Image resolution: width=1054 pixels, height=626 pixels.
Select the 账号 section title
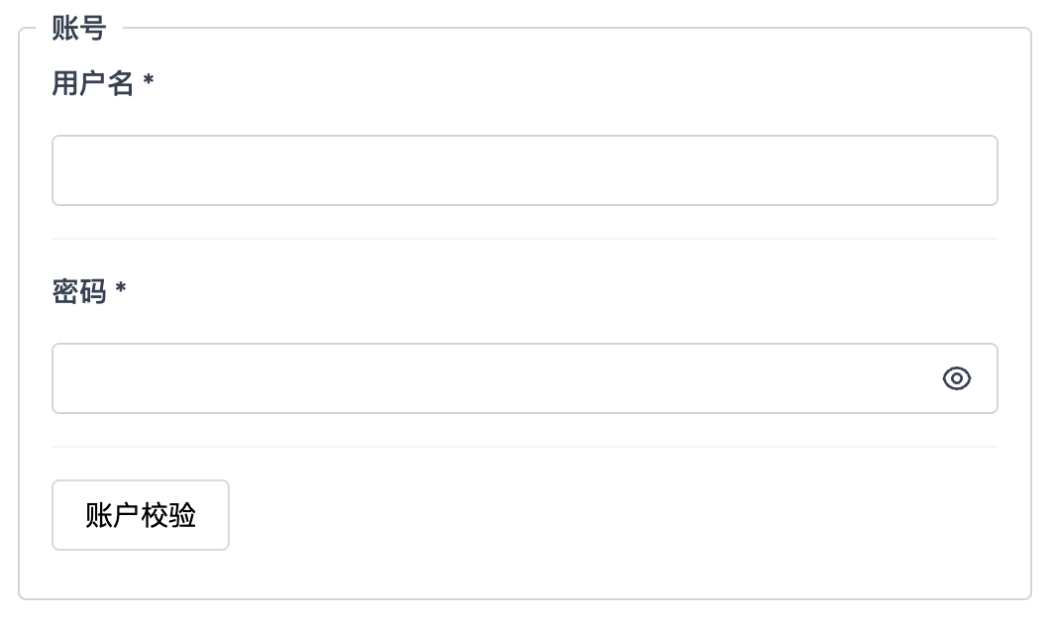tap(78, 29)
